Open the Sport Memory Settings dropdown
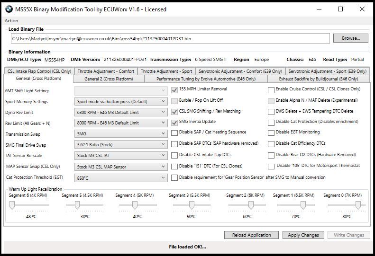 tap(121, 101)
